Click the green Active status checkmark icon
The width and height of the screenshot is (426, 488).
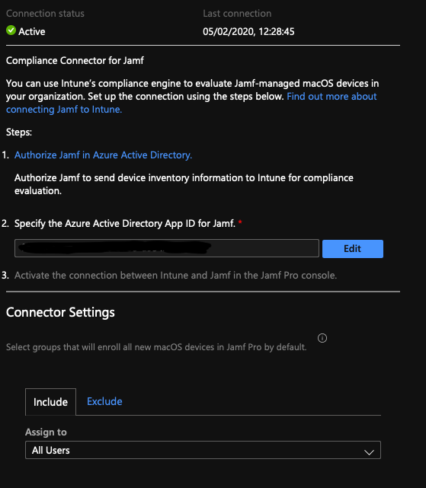coord(11,30)
